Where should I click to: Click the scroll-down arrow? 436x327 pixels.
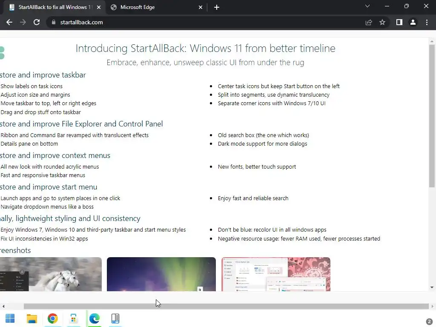point(432,287)
